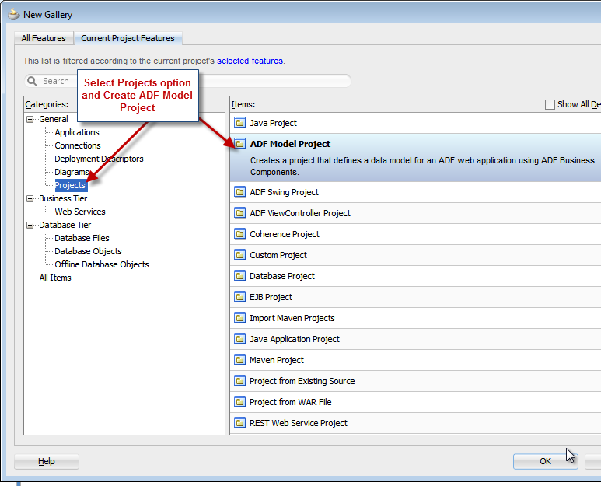Click the Project from Existing Source icon
This screenshot has width=601, height=486.
pos(240,381)
